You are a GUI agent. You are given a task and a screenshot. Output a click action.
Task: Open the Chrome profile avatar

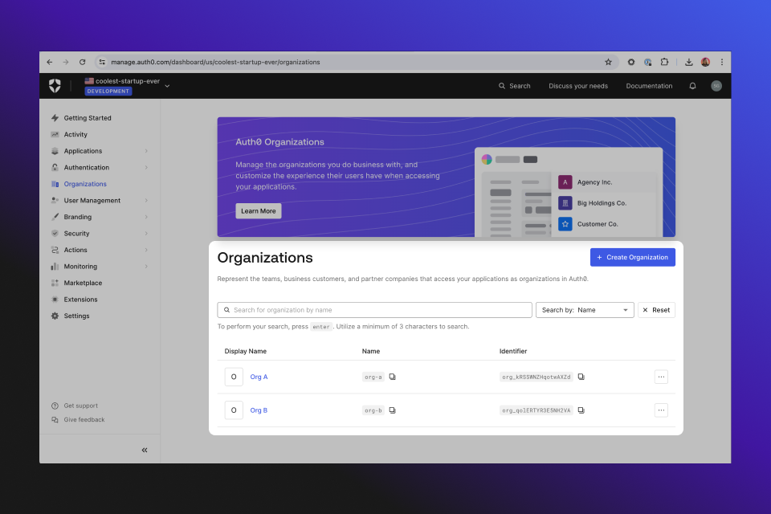(705, 62)
